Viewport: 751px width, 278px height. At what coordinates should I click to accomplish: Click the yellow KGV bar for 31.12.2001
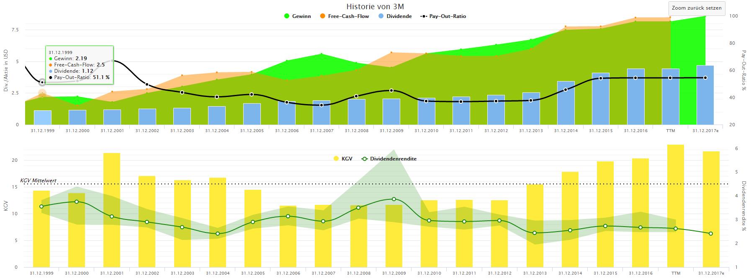pos(112,210)
